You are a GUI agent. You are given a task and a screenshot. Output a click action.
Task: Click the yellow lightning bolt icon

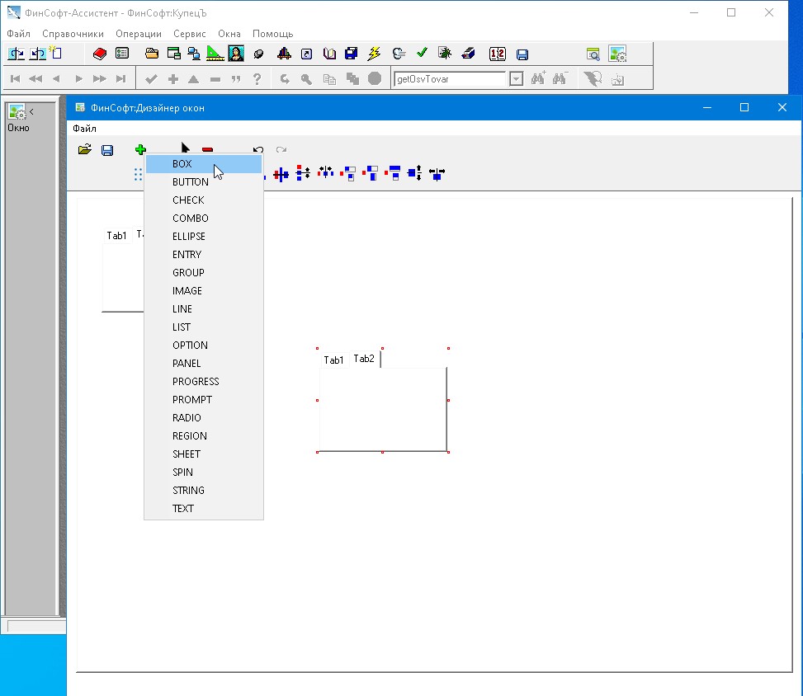374,54
